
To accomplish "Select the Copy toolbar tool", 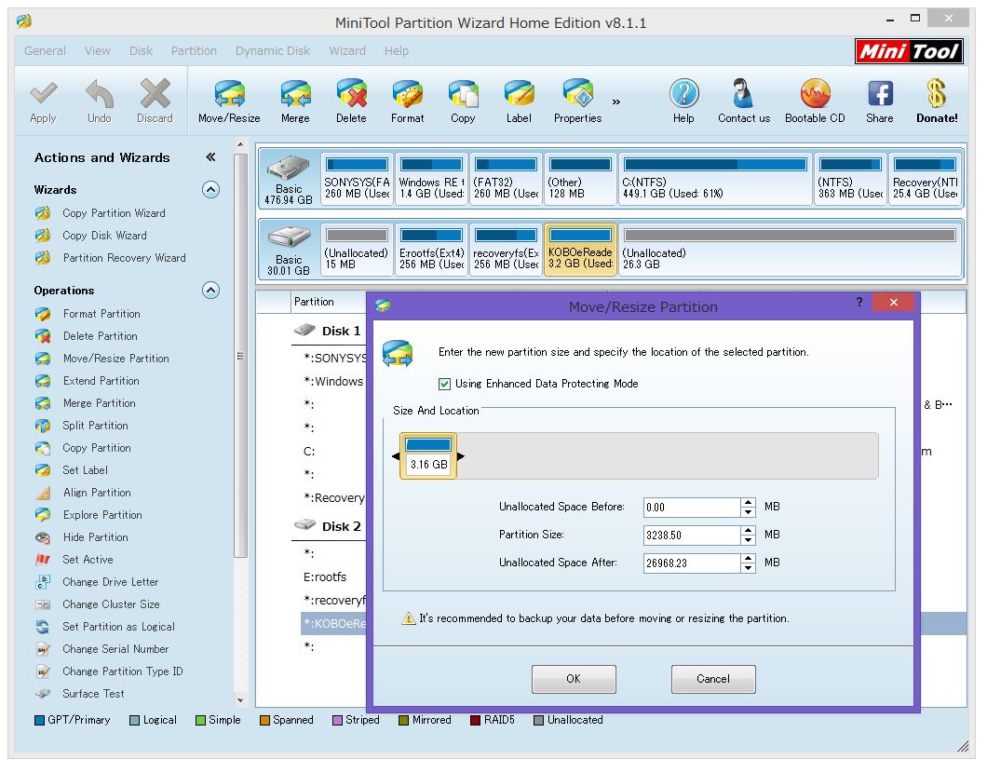I will 464,100.
